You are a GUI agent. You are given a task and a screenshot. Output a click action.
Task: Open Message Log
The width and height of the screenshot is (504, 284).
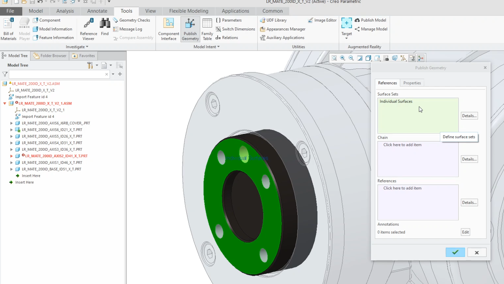pyautogui.click(x=127, y=29)
